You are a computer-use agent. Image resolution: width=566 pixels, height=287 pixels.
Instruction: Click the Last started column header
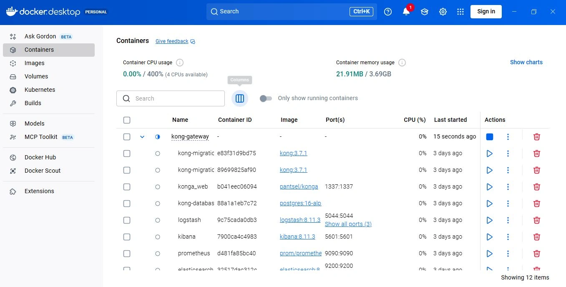pos(450,120)
